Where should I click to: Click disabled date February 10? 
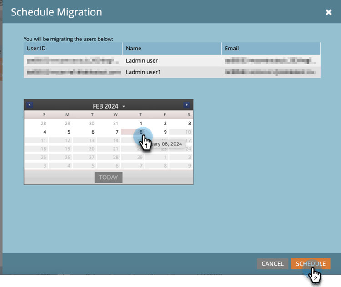click(x=181, y=132)
